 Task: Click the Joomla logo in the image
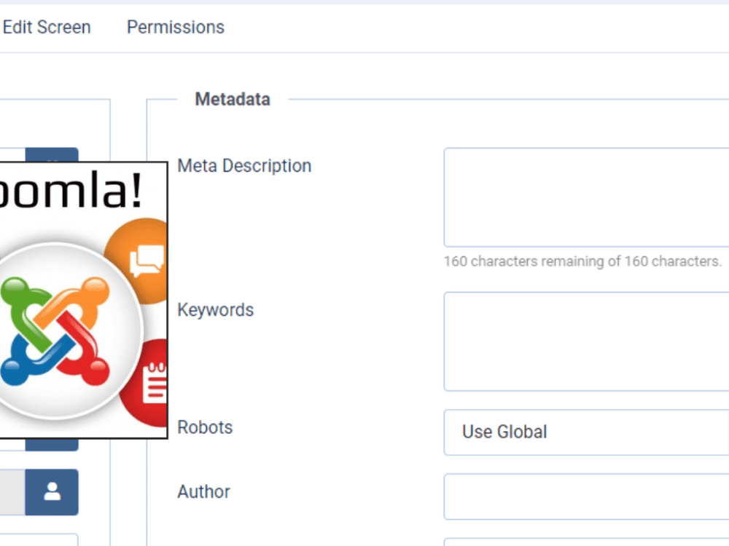coord(55,331)
